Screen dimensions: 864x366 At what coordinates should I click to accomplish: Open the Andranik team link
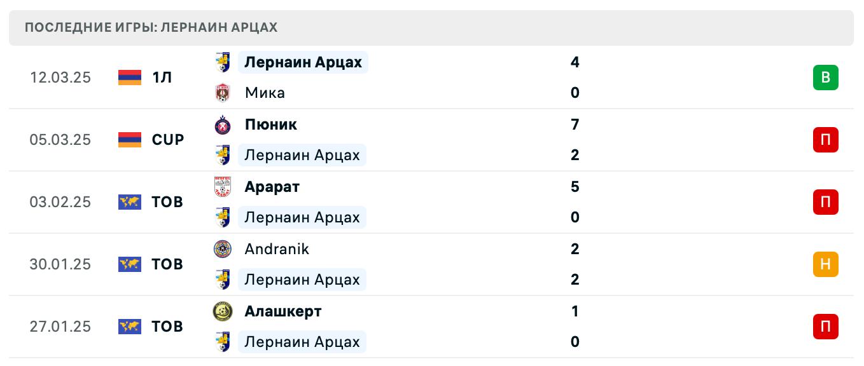click(x=277, y=249)
